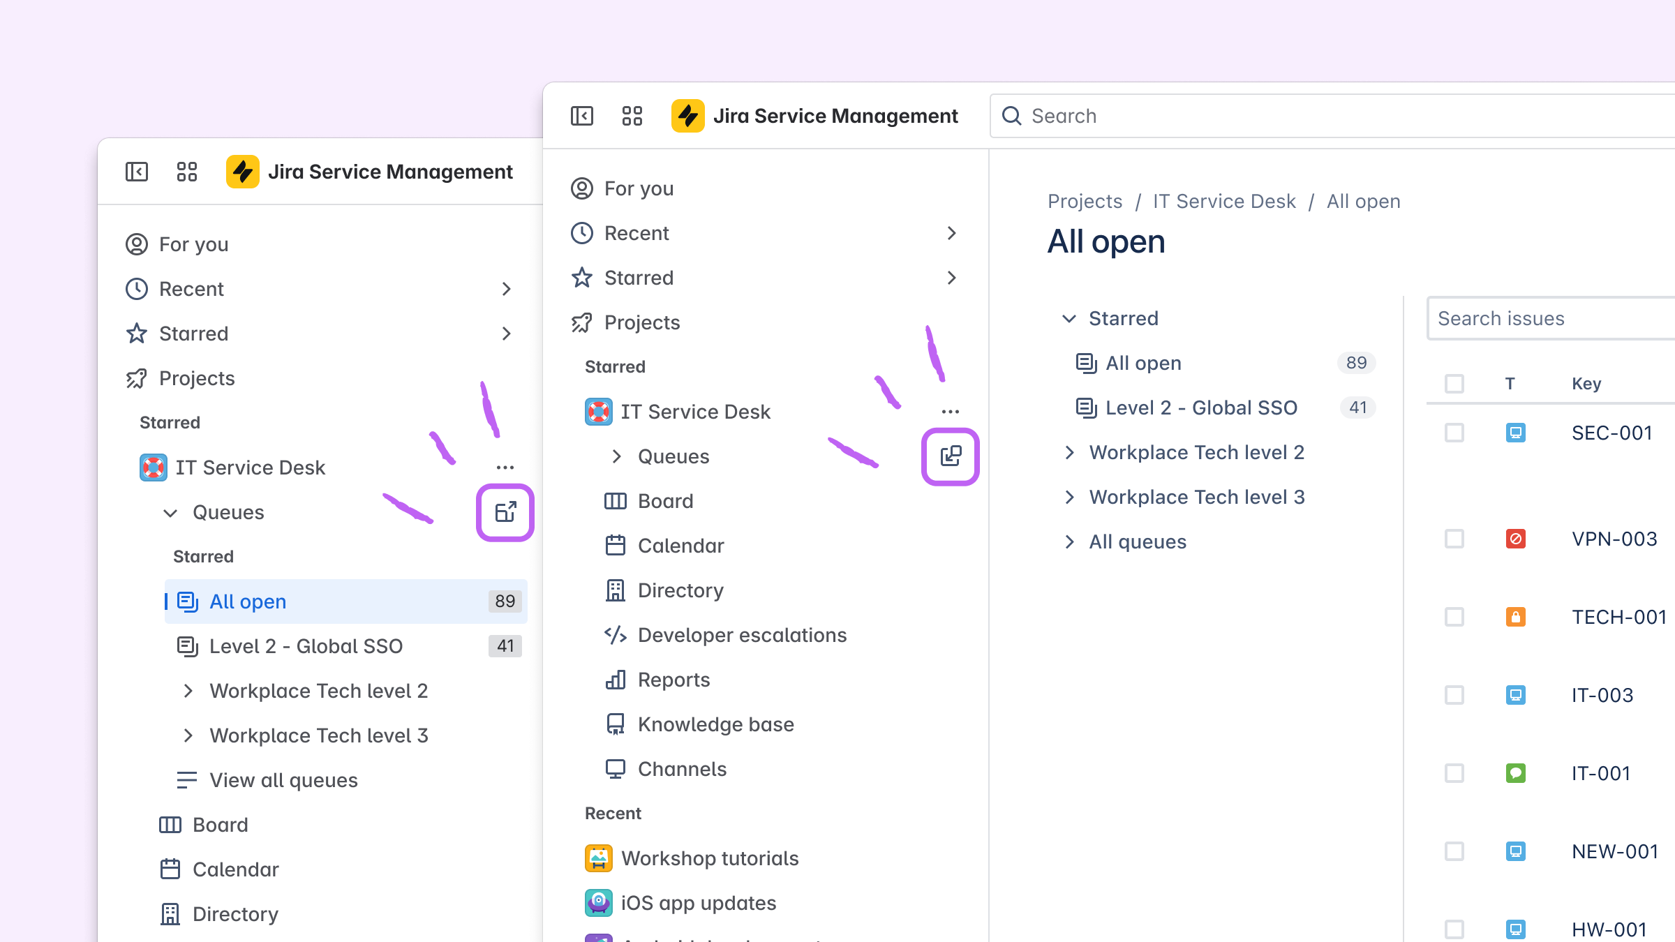Select Level 2 - Global SSO queue in left sidebar
The width and height of the screenshot is (1675, 942).
tap(306, 646)
